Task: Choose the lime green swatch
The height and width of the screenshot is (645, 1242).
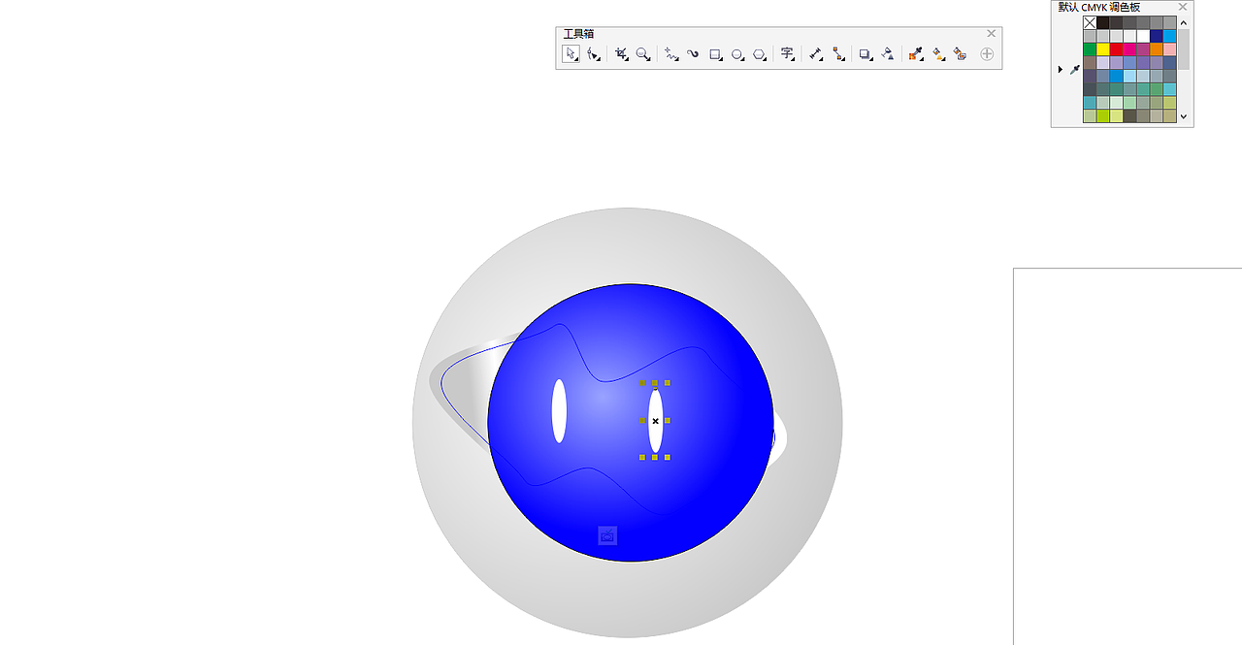Action: 1103,115
